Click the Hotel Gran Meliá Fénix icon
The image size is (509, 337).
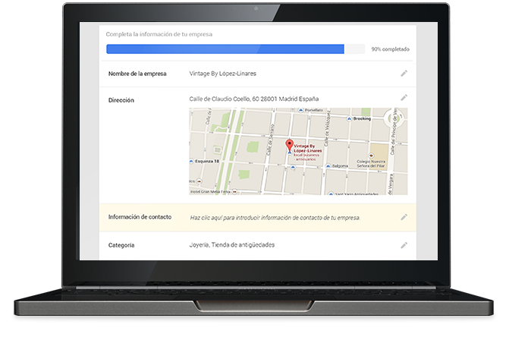[234, 191]
